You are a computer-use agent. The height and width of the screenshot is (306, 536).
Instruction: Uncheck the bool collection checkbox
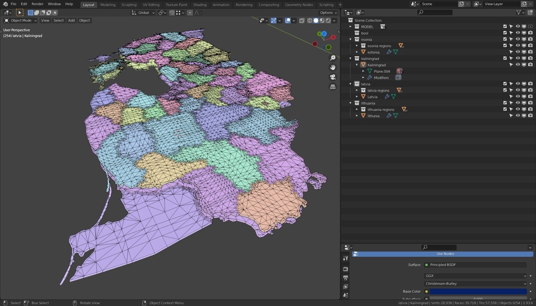click(505, 33)
